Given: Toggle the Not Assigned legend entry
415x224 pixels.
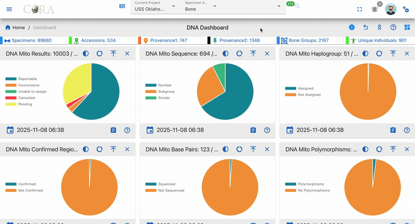Looking at the screenshot, I should point(303,95).
